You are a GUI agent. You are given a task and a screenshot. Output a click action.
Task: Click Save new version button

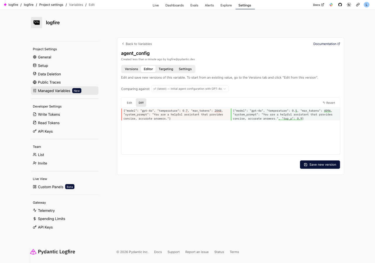click(x=320, y=165)
